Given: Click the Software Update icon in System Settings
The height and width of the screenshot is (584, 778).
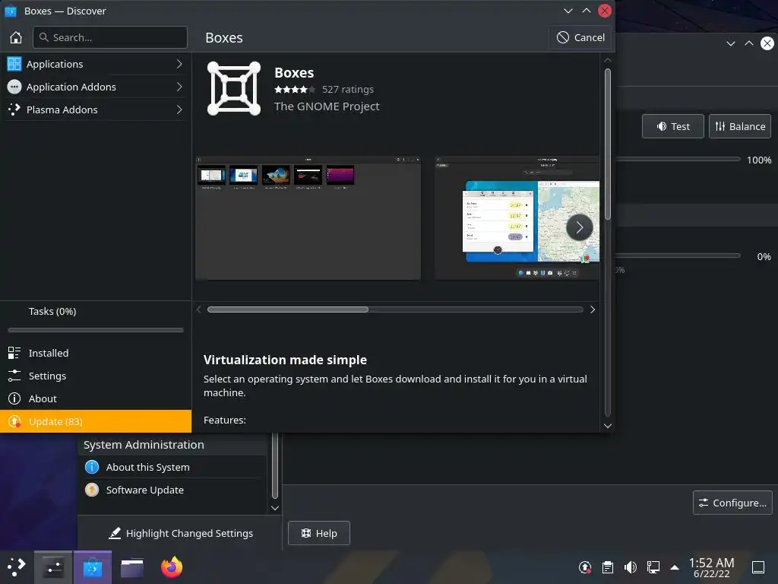Looking at the screenshot, I should [x=92, y=490].
